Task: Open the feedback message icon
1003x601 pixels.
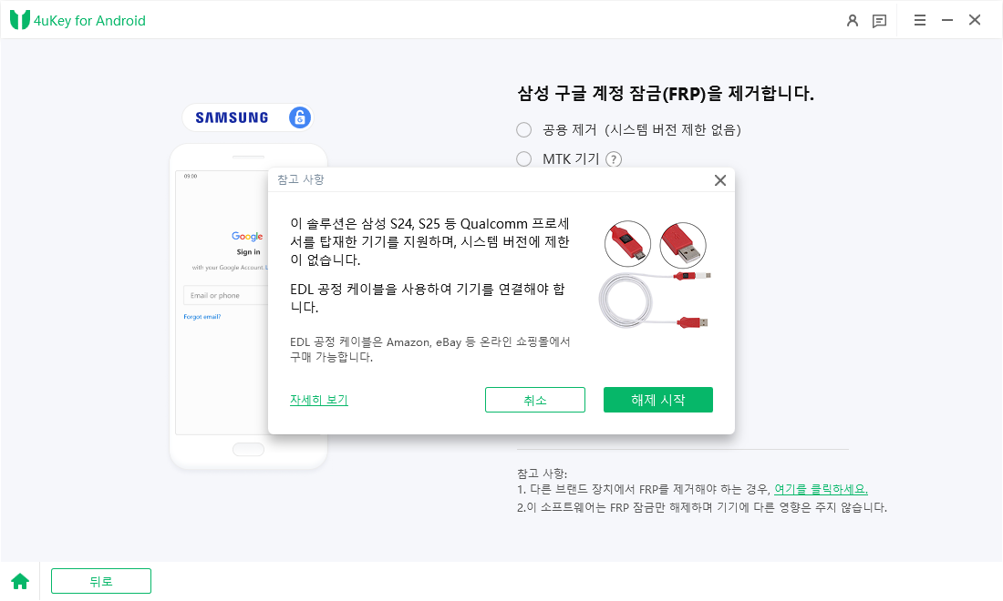Action: tap(880, 21)
